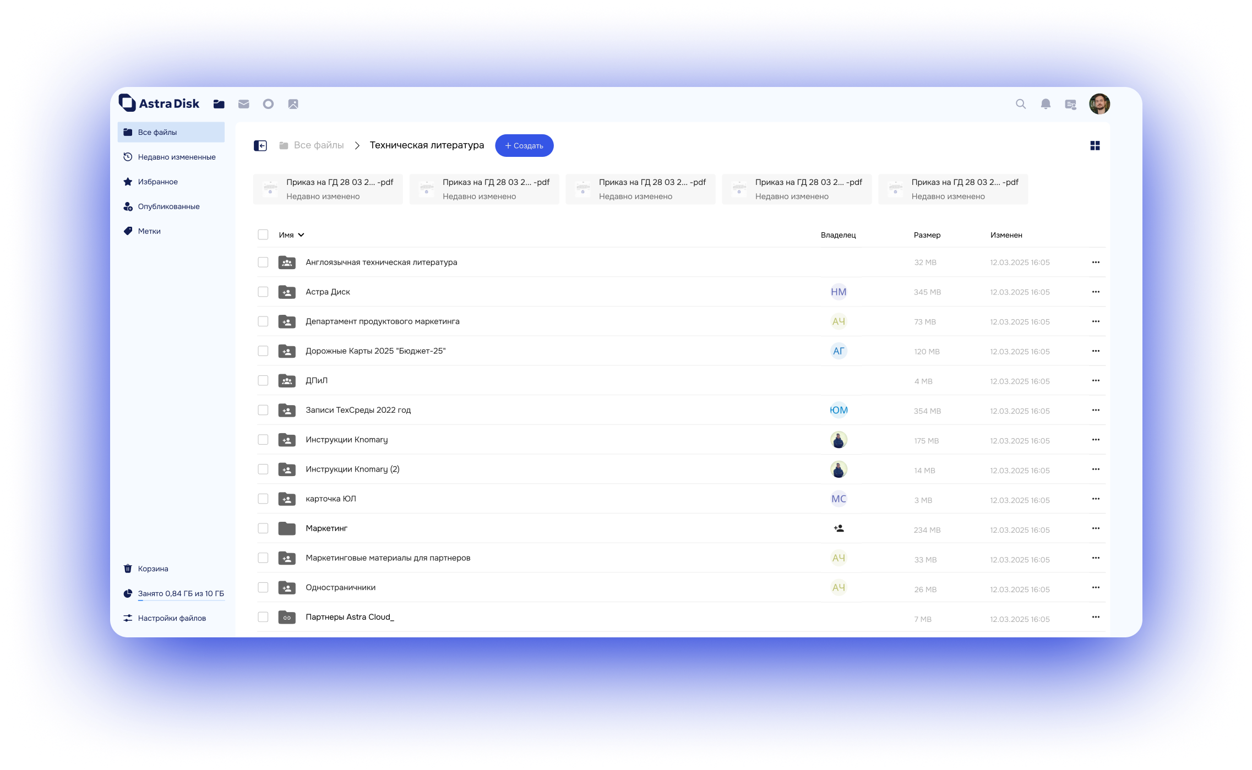Open notifications bell icon
The height and width of the screenshot is (770, 1252).
click(1045, 104)
